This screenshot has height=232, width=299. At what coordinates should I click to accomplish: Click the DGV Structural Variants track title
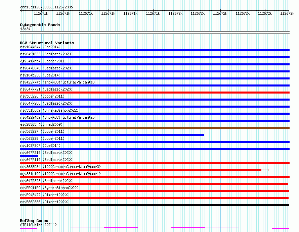[47, 43]
